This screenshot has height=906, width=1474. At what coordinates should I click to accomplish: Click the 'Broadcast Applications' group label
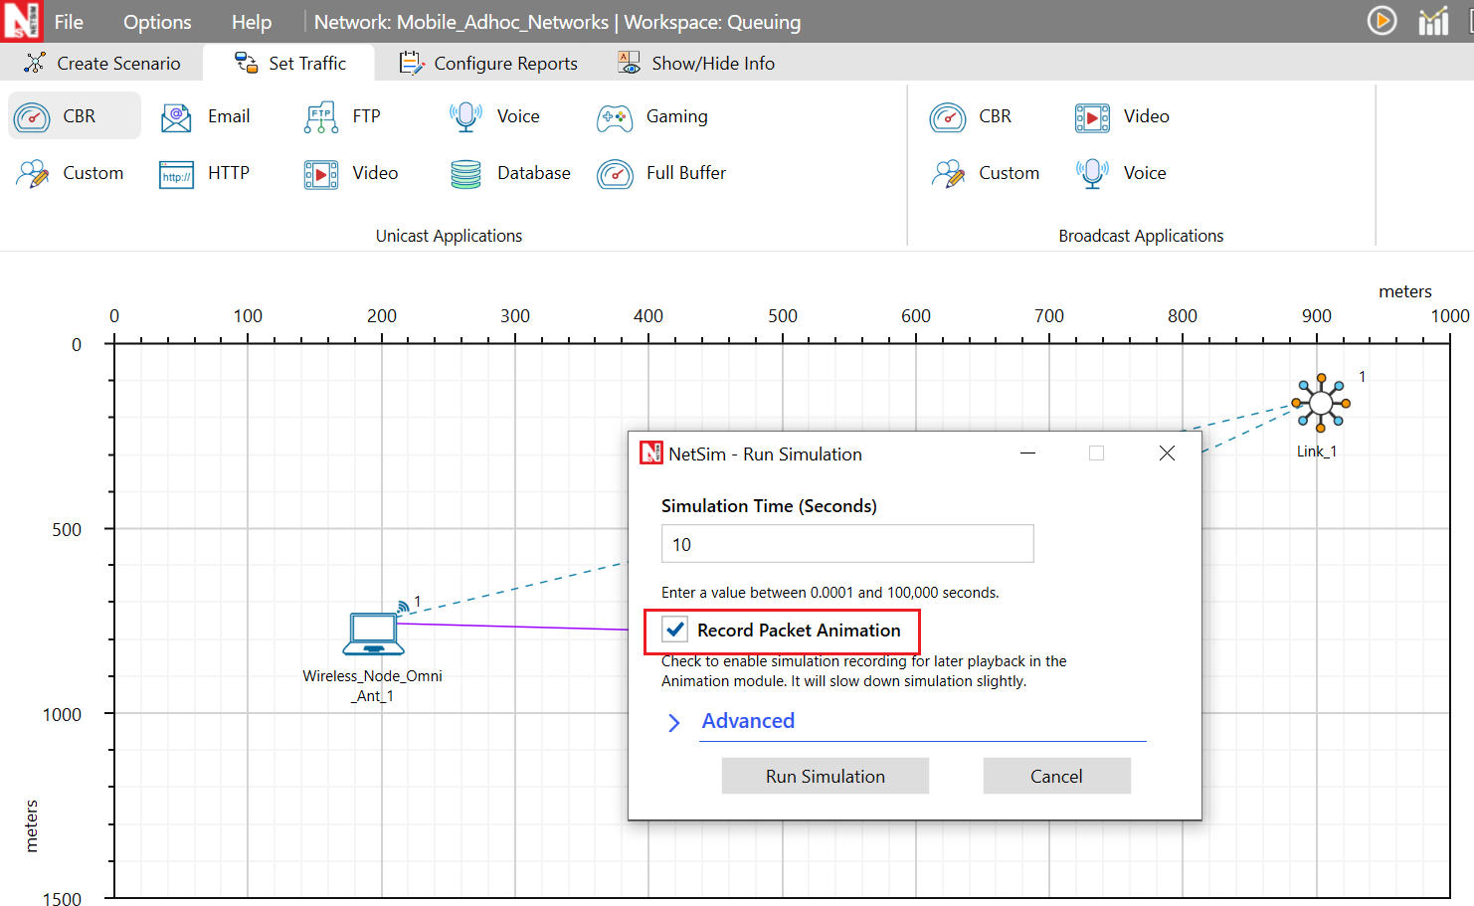point(1141,236)
